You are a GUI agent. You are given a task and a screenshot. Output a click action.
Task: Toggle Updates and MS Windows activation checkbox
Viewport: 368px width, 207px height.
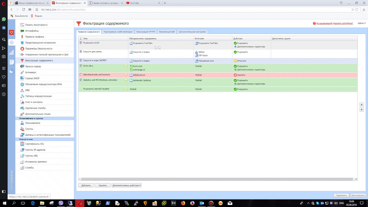[x=81, y=80]
